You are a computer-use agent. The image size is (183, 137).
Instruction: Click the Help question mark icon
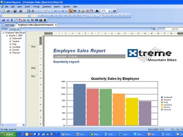[115, 11]
